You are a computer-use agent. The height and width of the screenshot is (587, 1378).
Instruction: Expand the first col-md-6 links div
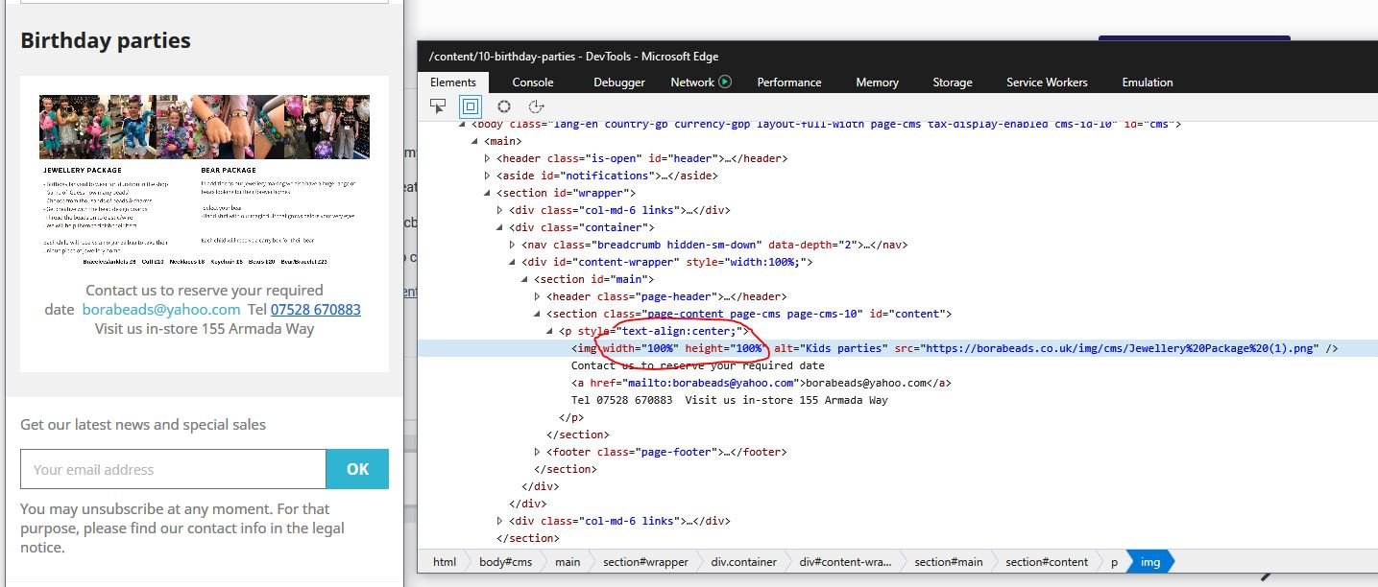point(500,210)
